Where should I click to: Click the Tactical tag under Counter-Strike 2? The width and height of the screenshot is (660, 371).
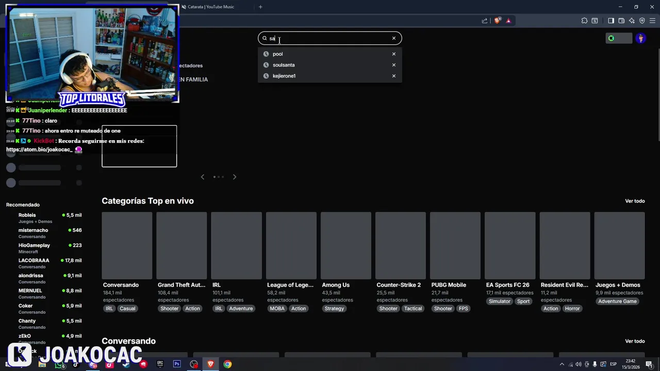point(413,309)
